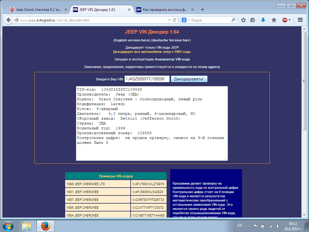Open the taskbar clock showing 09:12

pos(293,226)
